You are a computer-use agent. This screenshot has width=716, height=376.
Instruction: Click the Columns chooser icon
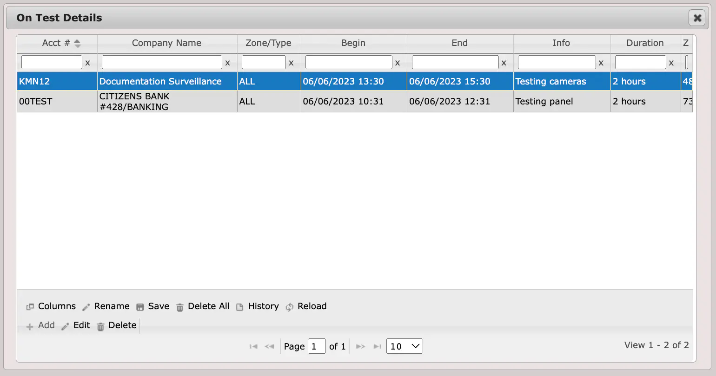click(30, 307)
